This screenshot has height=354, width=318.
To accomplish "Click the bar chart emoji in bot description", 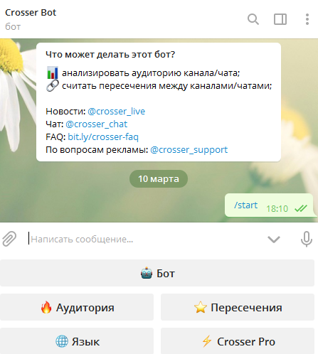I will point(52,73).
